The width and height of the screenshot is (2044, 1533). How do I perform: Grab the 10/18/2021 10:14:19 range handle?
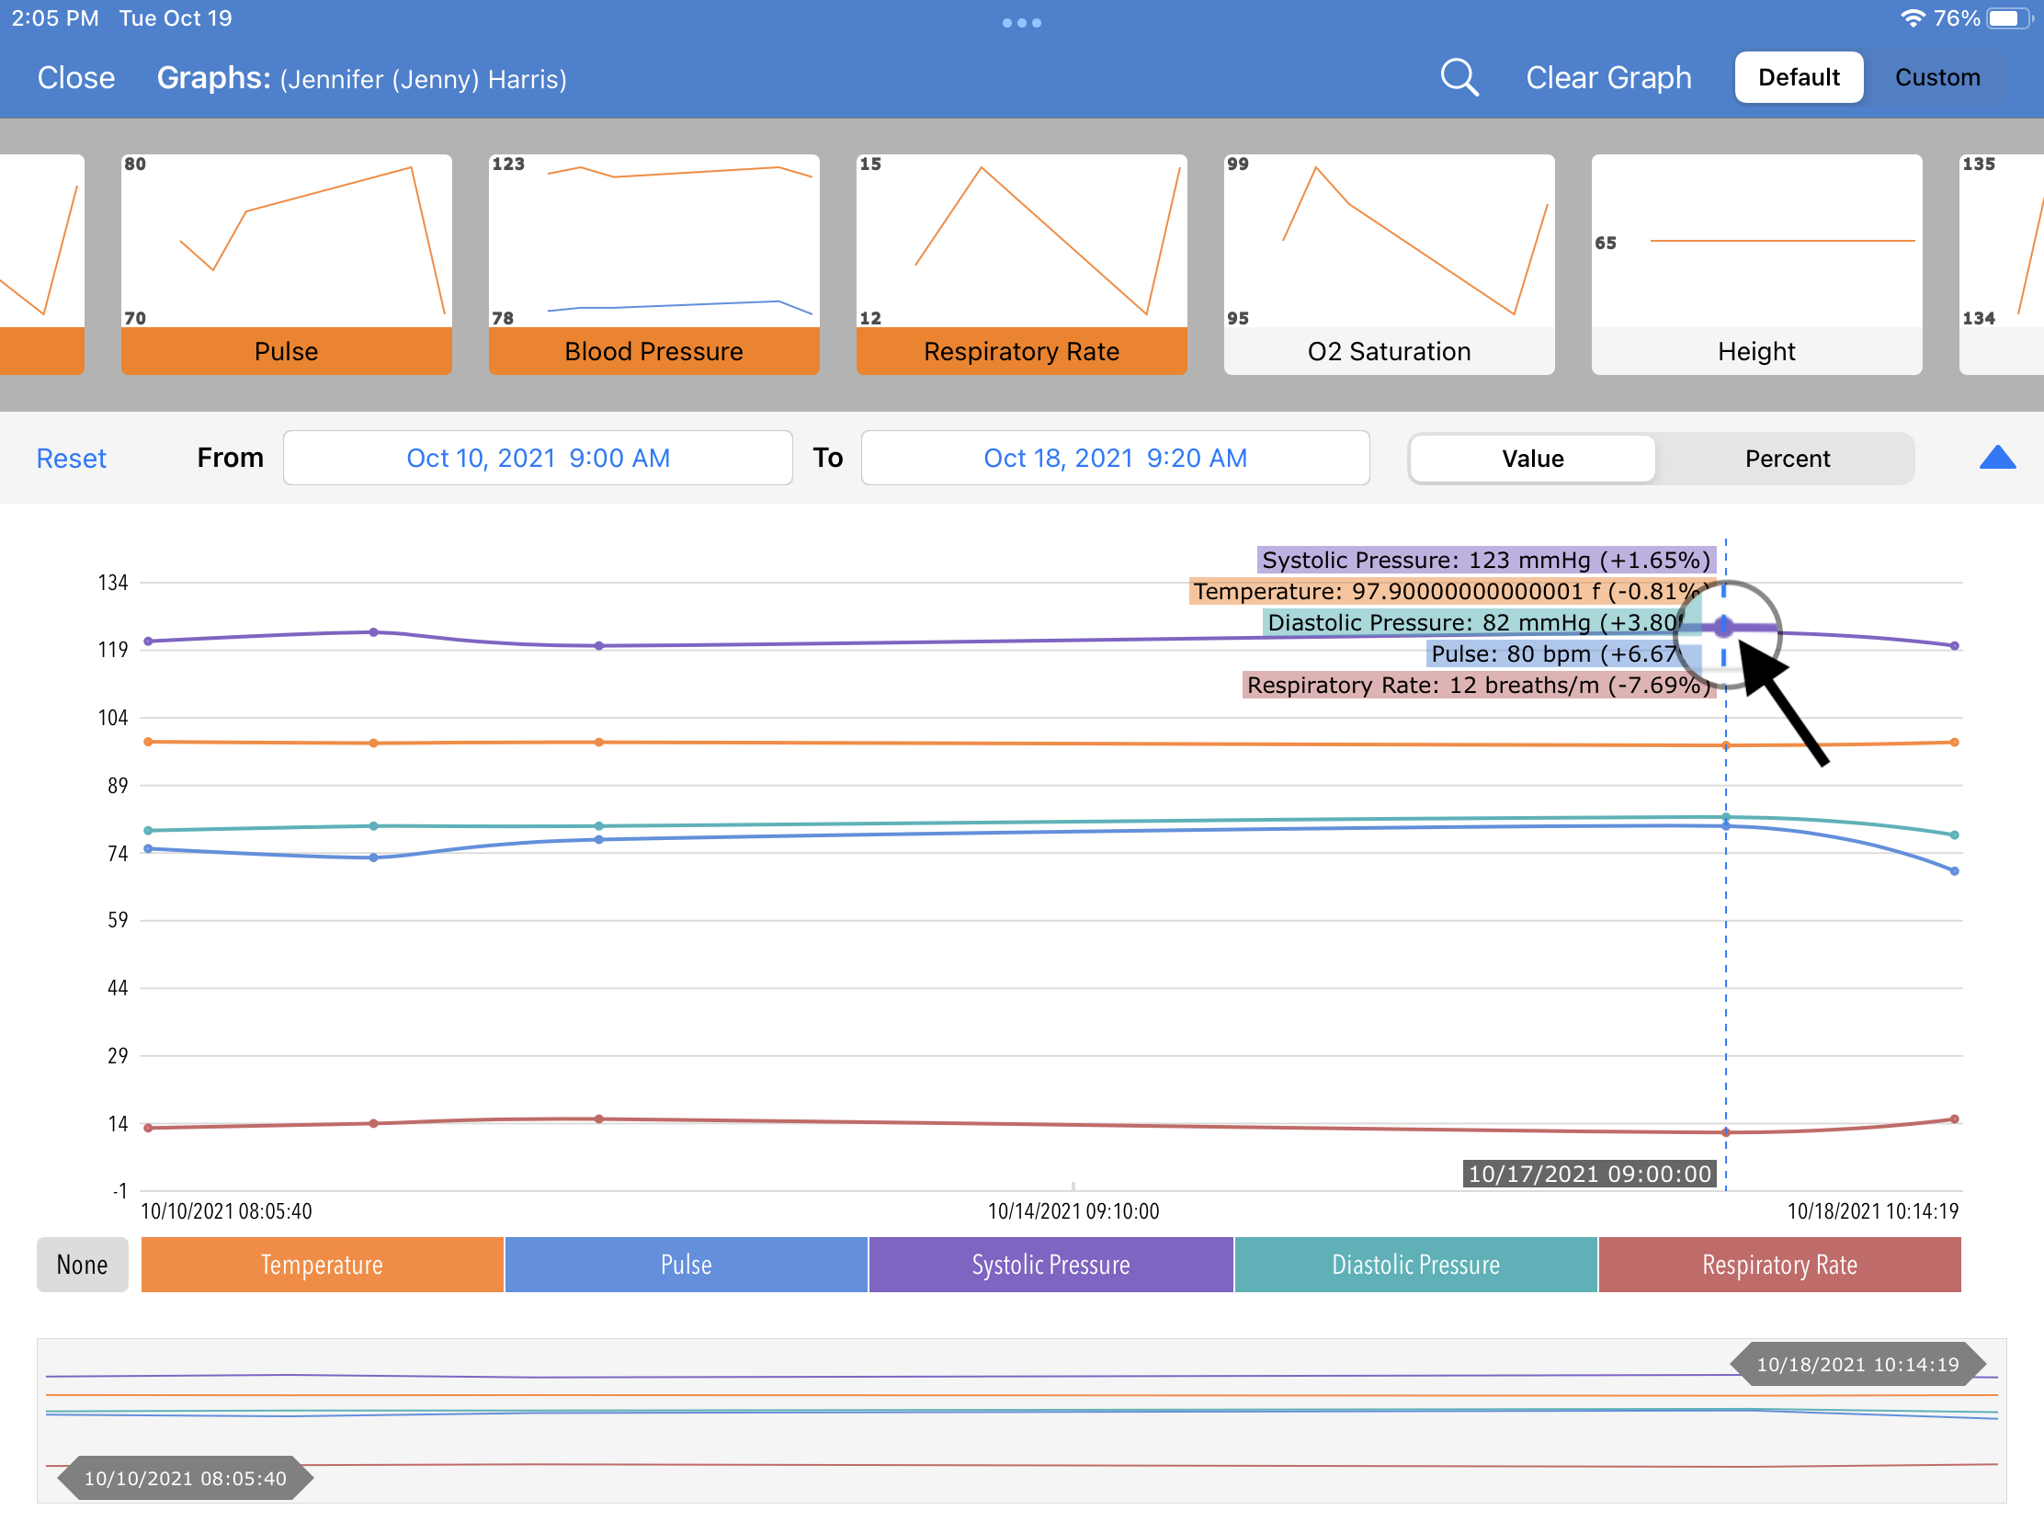pyautogui.click(x=1857, y=1364)
